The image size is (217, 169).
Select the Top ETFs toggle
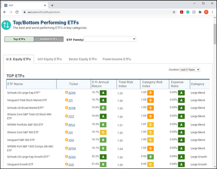[x=19, y=39]
